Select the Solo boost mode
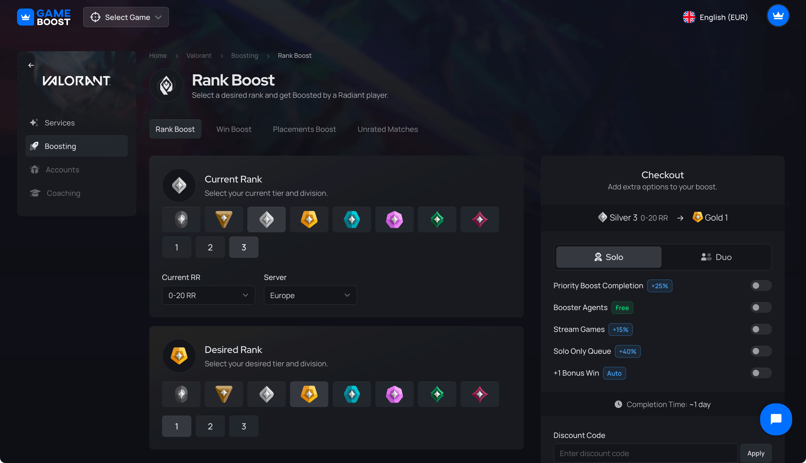The image size is (806, 463). click(x=609, y=257)
